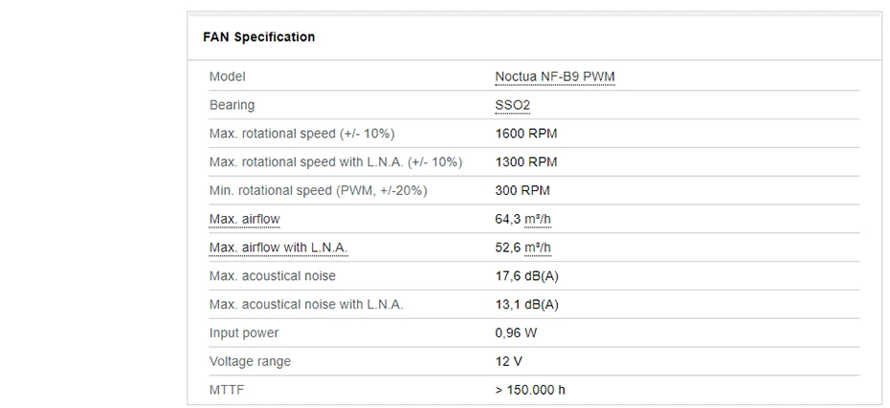The image size is (890, 408).
Task: Click the SSO2 bearing link
Action: pos(512,105)
